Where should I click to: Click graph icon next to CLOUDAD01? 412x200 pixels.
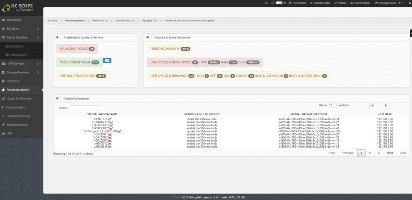(111, 122)
